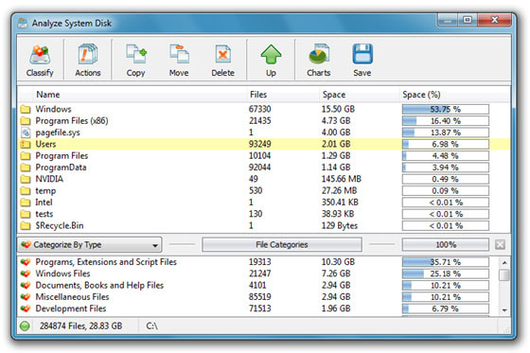Screen dimensions: 530x353
Task: Click the pagefile.sys file icon
Action: click(26, 132)
